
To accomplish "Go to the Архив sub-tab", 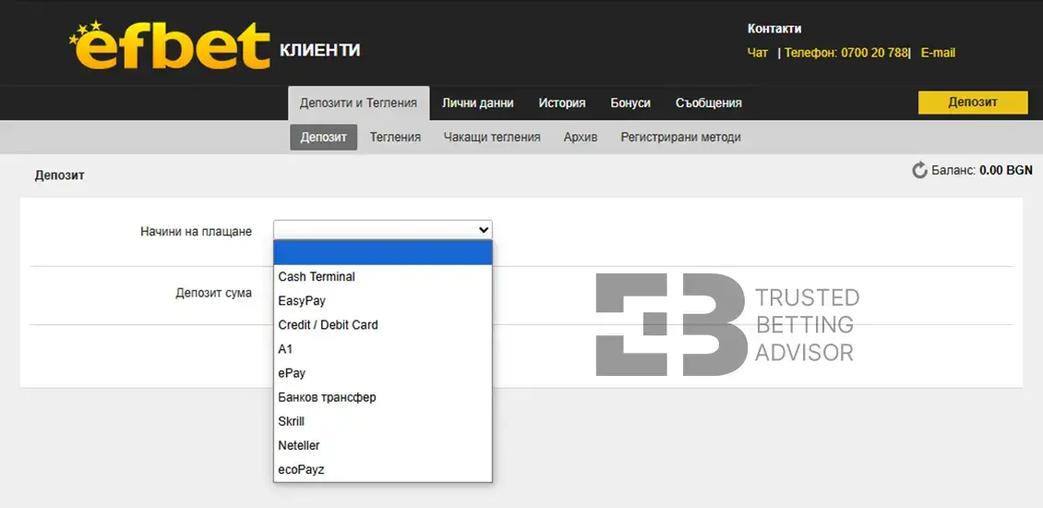I will 580,137.
